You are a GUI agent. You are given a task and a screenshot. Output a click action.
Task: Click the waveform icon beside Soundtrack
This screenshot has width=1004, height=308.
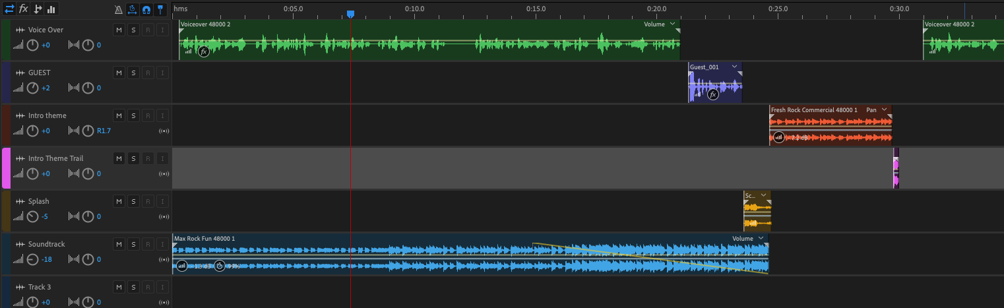(x=20, y=244)
